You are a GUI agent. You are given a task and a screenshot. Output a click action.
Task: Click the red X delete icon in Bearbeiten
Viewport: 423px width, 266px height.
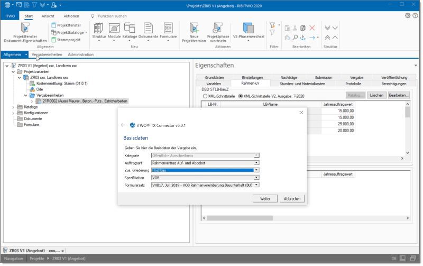pyautogui.click(x=312, y=28)
